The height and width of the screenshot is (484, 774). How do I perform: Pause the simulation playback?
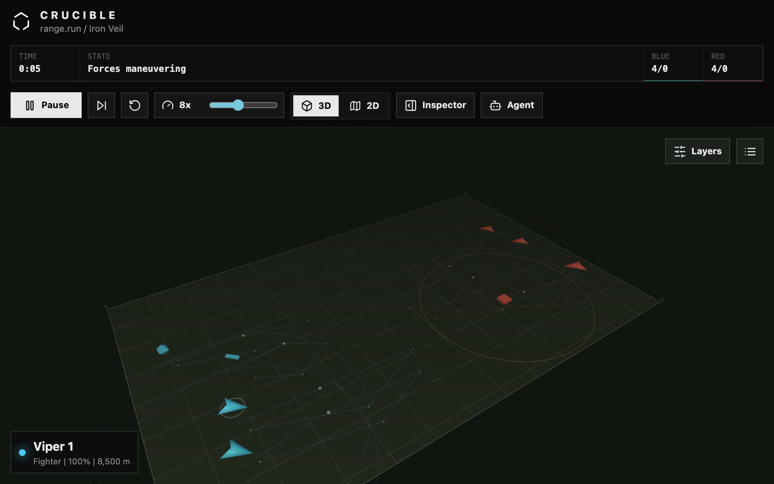pyautogui.click(x=46, y=105)
